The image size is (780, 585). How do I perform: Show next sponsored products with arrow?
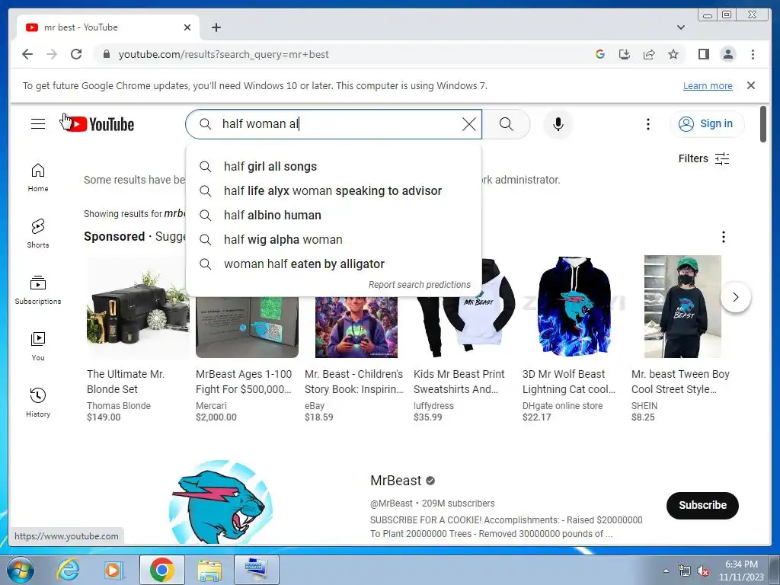(x=735, y=298)
